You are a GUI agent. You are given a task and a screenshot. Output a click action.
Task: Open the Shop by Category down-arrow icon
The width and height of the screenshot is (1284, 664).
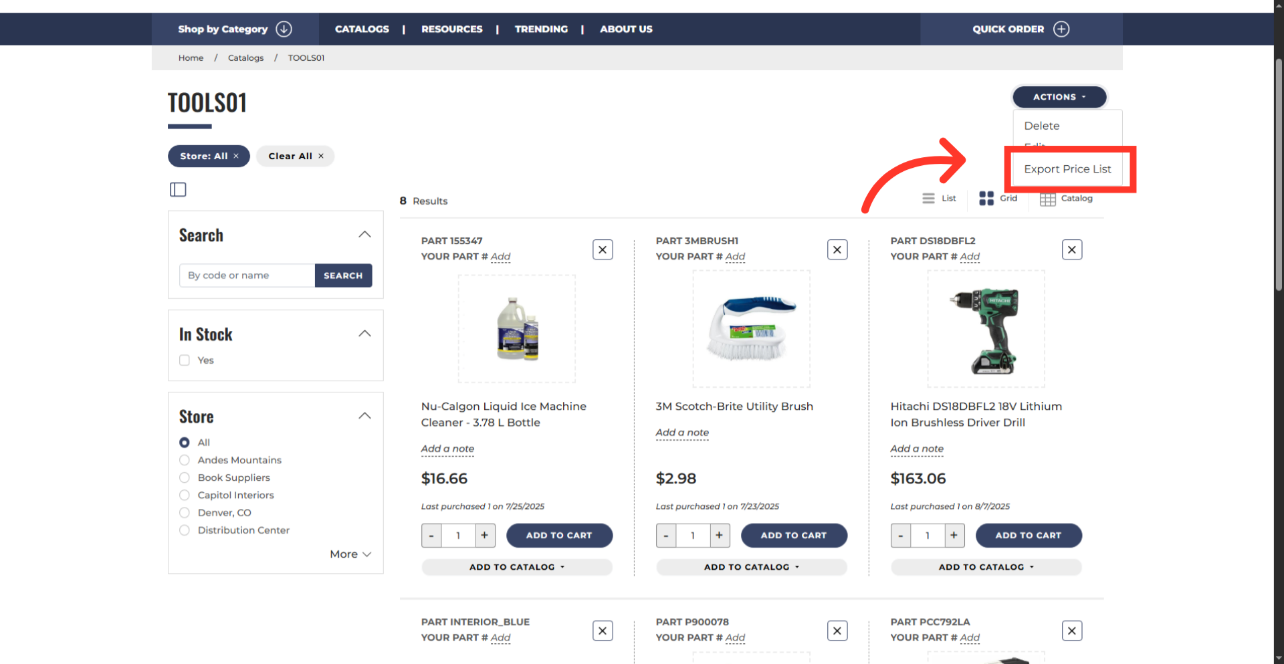coord(284,29)
